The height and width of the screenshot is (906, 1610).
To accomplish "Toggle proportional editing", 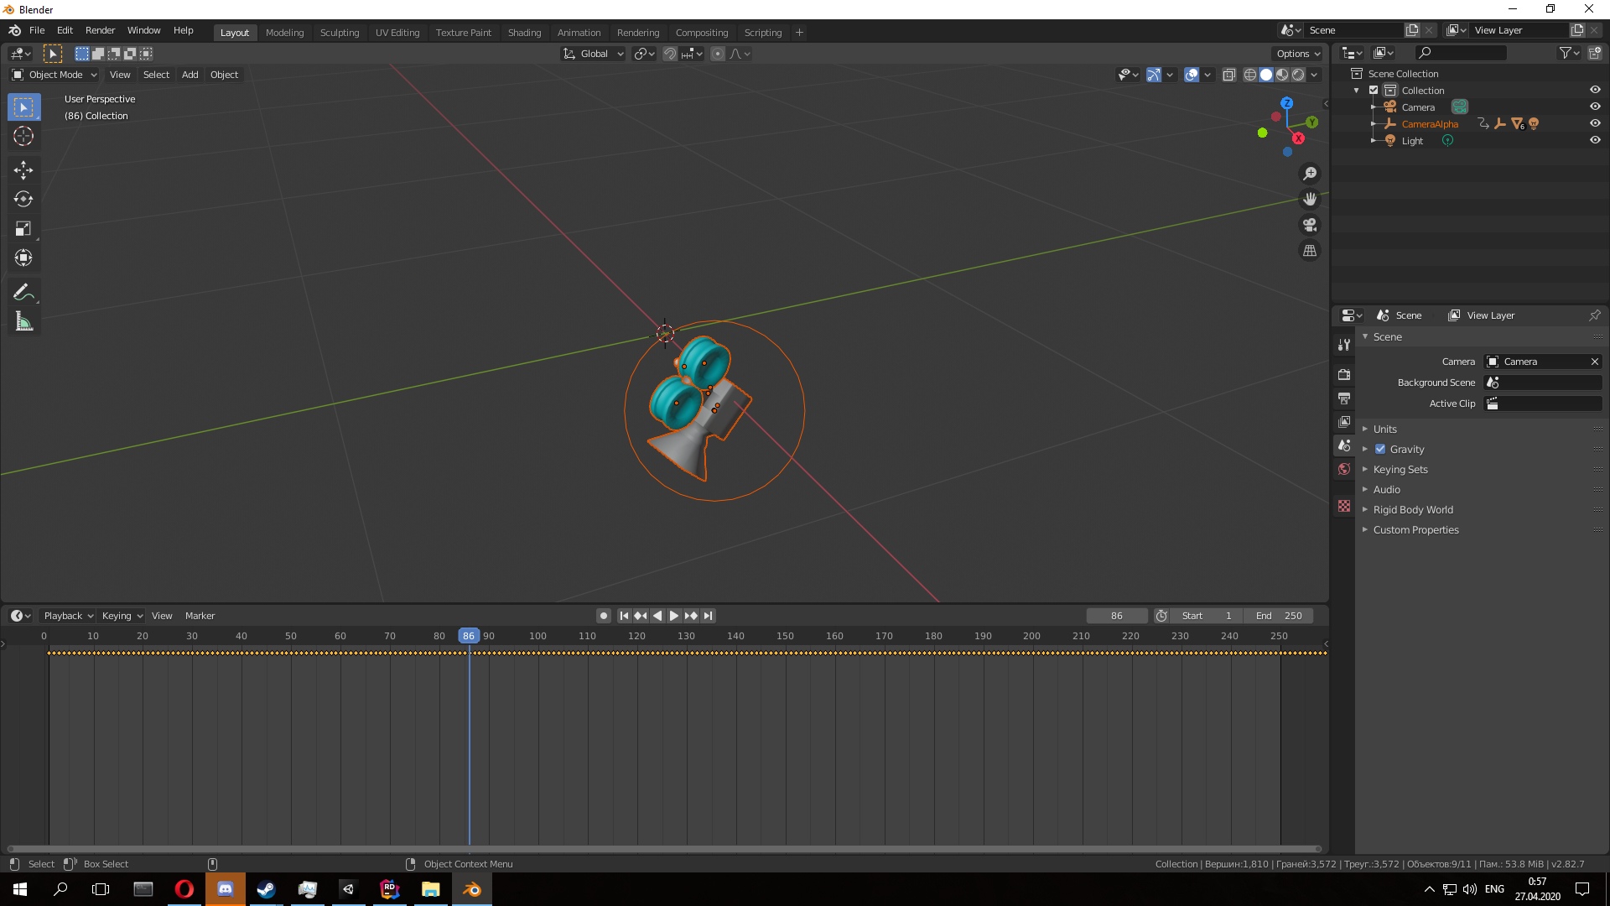I will 718,54.
